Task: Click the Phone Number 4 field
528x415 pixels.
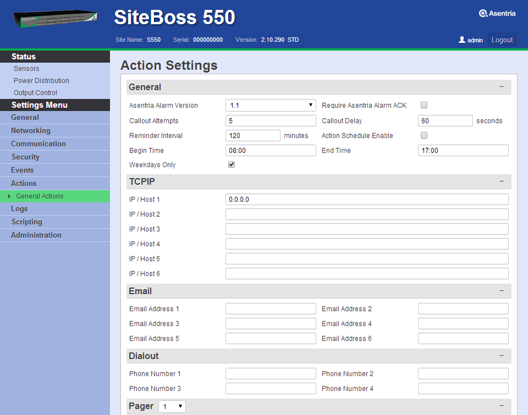Action: 463,389
